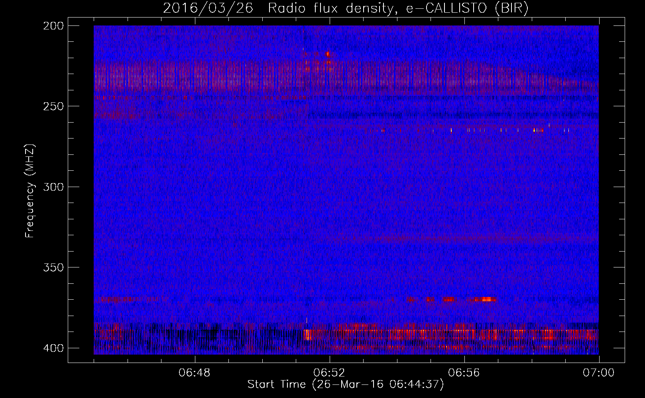
Task: Click the 06:56 time tick label
Action: [464, 373]
